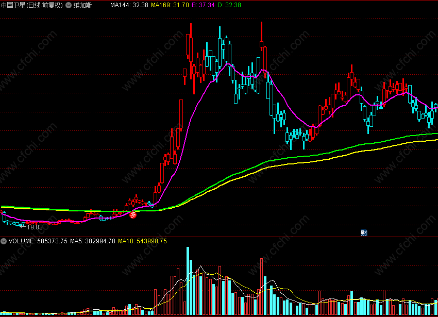Select the 维加斯 indicator name

coord(82,5)
